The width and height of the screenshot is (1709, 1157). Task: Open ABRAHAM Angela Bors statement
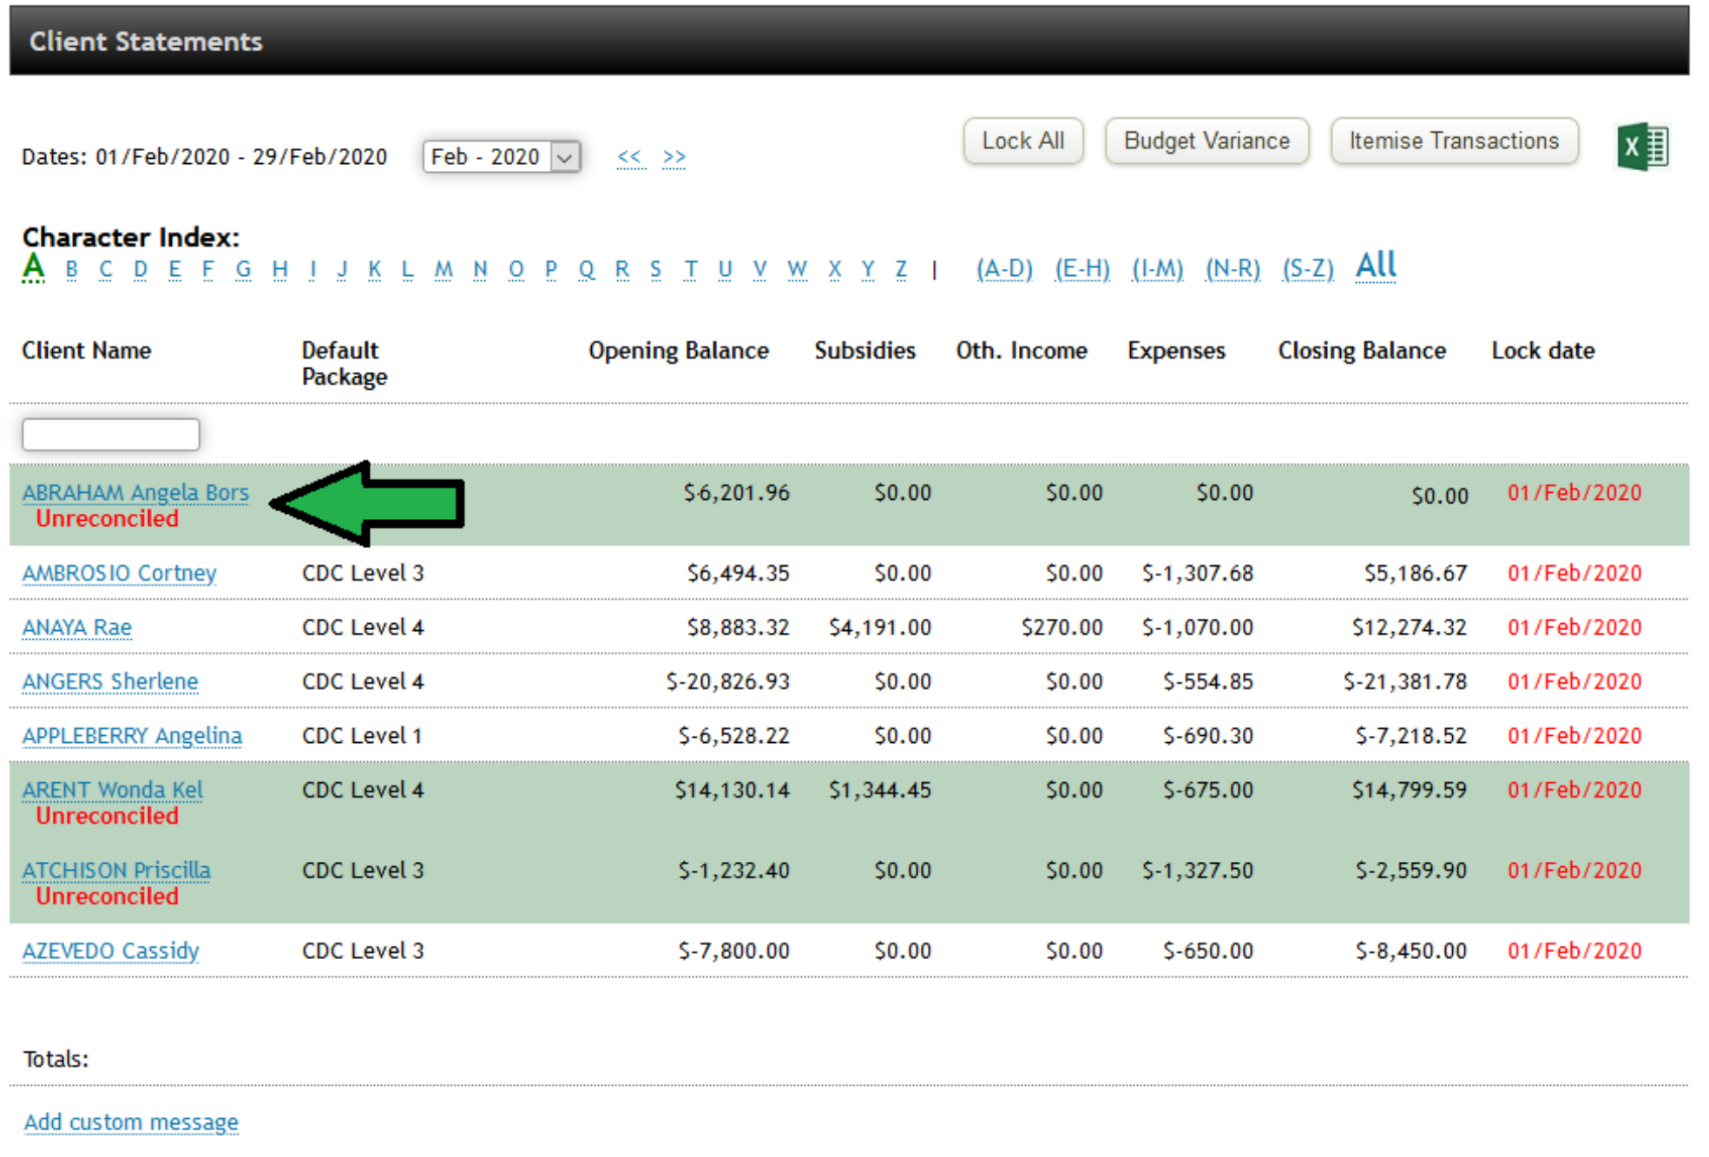point(135,492)
